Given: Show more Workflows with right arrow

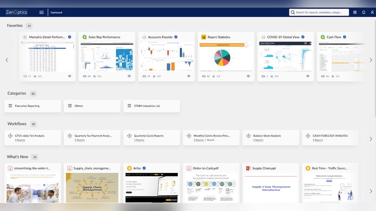Looking at the screenshot, I should [371, 139].
